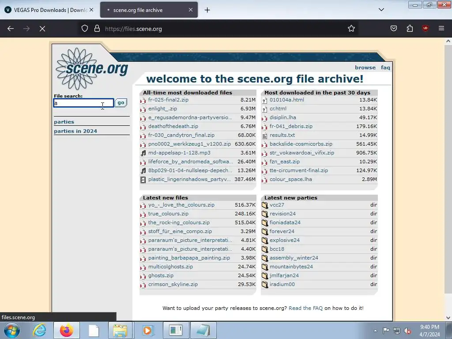
Task: Click the film icon beside plastic_lingerinshadows
Action: pyautogui.click(x=143, y=180)
